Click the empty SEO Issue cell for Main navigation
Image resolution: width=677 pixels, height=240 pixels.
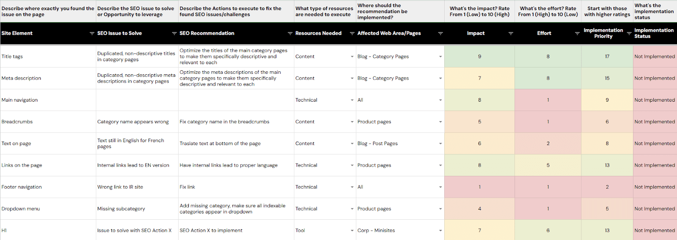click(137, 100)
